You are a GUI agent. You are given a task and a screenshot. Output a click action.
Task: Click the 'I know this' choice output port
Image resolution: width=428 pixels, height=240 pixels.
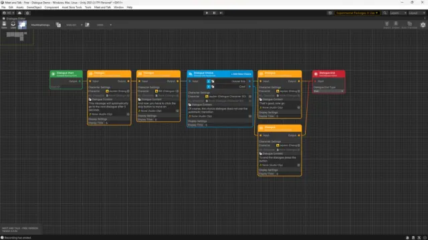pyautogui.click(x=249, y=81)
